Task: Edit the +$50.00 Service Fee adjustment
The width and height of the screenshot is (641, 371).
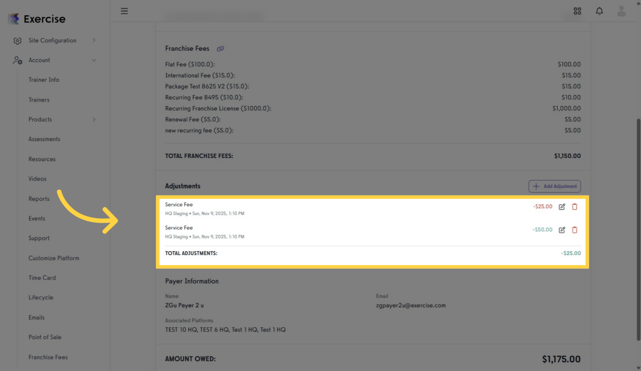Action: coord(562,230)
